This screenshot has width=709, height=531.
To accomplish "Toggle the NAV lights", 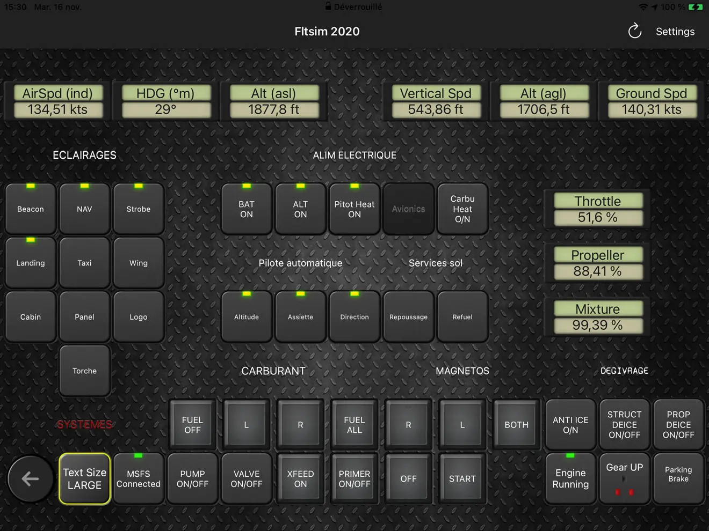I will coord(84,209).
